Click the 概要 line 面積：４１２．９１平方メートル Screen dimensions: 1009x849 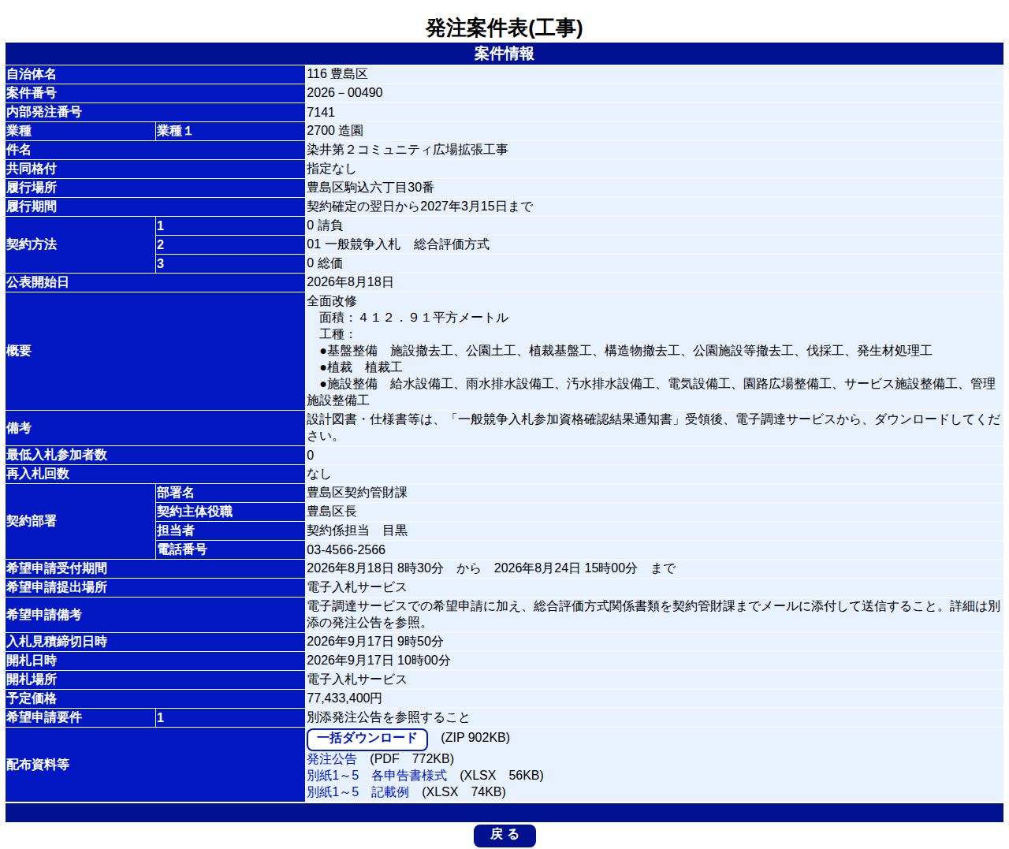pos(414,318)
